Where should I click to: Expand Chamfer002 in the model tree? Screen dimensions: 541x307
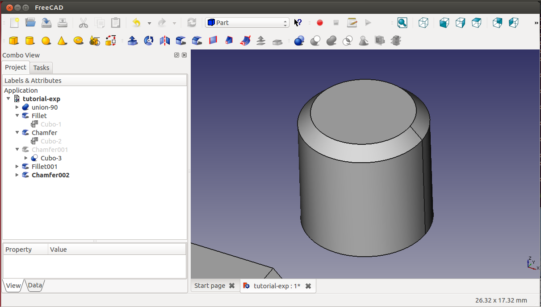17,175
